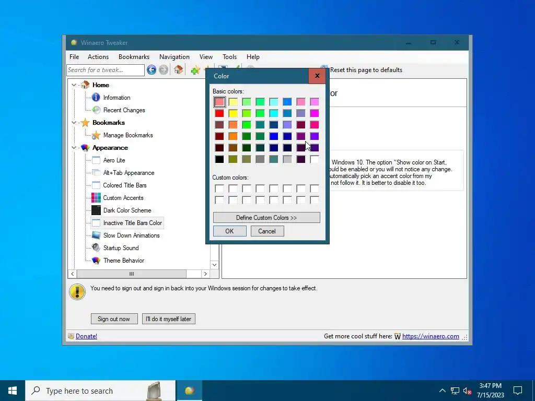Click the blue Back navigation arrow
This screenshot has width=535, height=401.
pyautogui.click(x=152, y=70)
